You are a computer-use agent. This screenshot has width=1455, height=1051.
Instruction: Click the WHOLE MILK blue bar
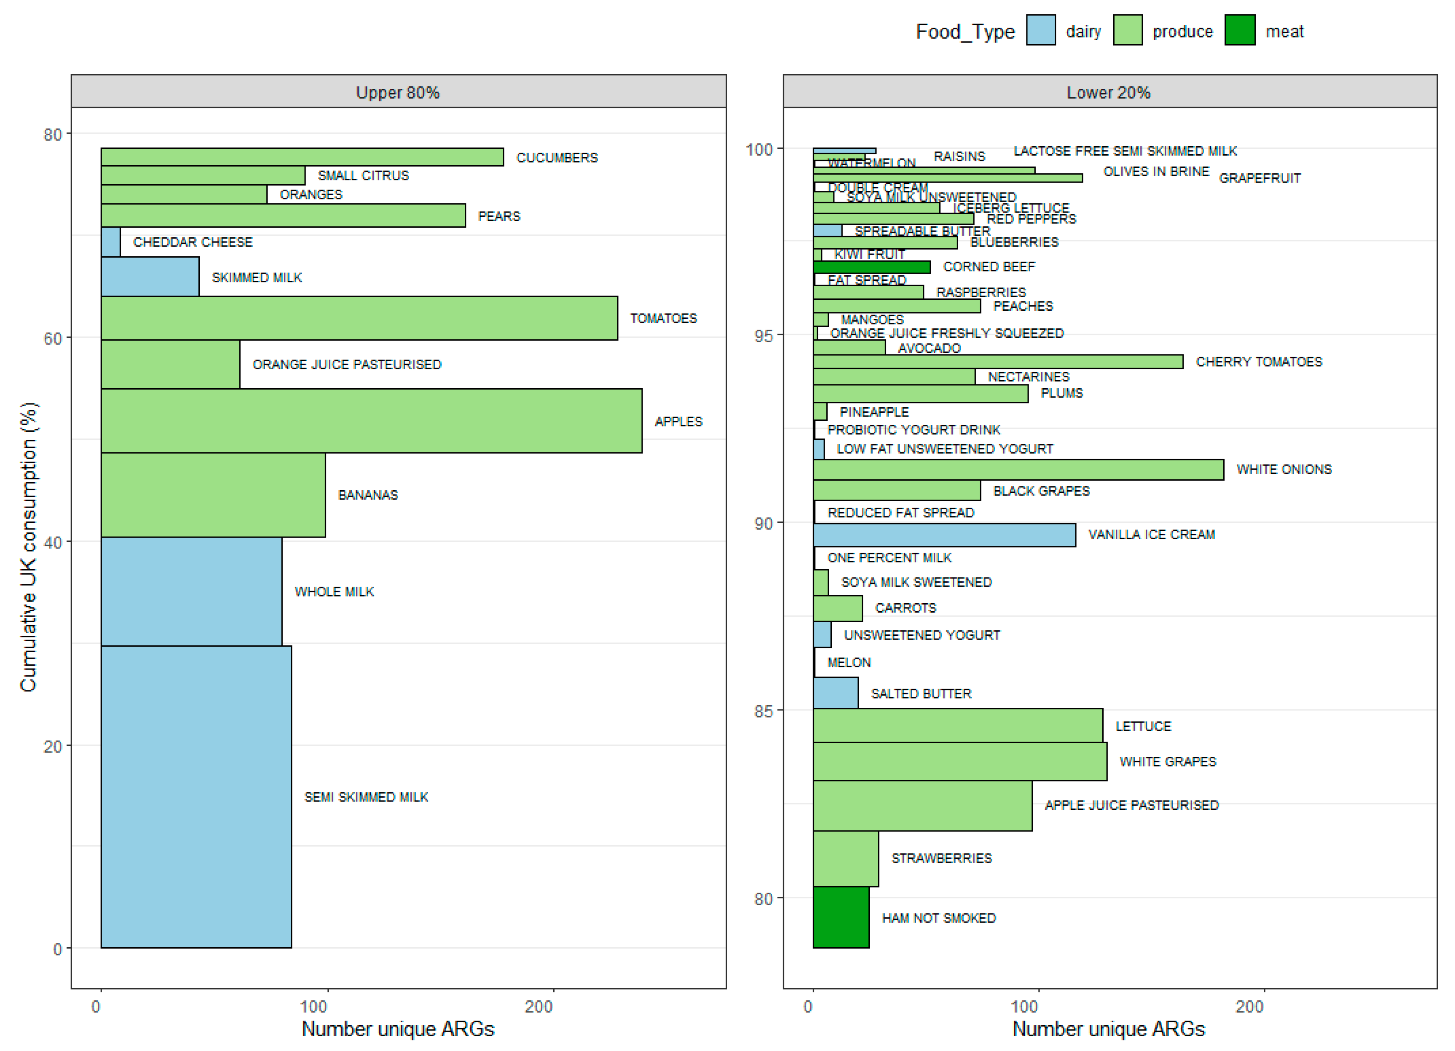pyautogui.click(x=191, y=591)
